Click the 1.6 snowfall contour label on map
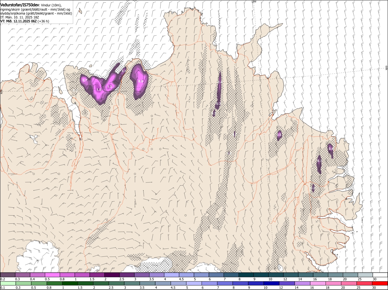 click(x=99, y=90)
